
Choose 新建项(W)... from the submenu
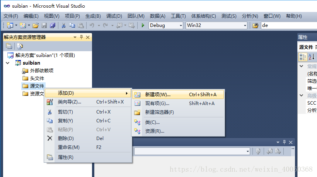tap(178, 95)
